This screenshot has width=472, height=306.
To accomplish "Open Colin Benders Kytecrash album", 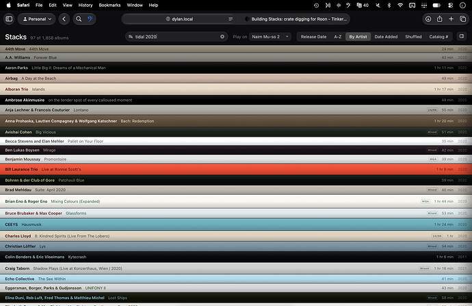I will [236, 257].
